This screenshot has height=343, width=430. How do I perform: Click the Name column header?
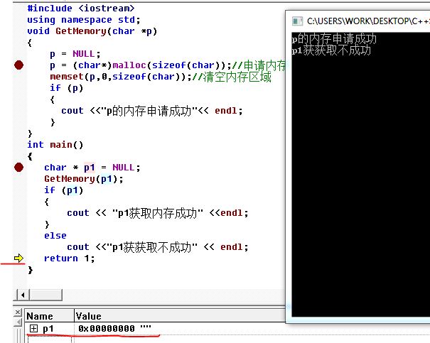(50, 316)
